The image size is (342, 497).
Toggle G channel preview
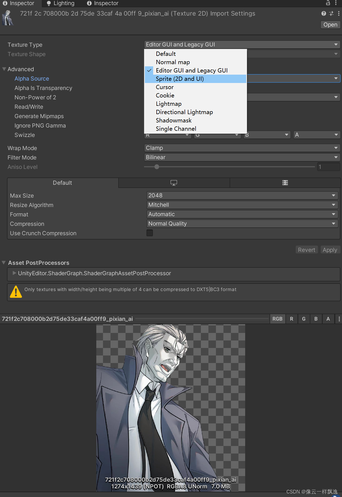point(304,319)
